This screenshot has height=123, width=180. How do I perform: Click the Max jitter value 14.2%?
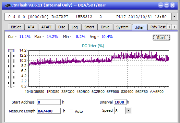point(52,37)
